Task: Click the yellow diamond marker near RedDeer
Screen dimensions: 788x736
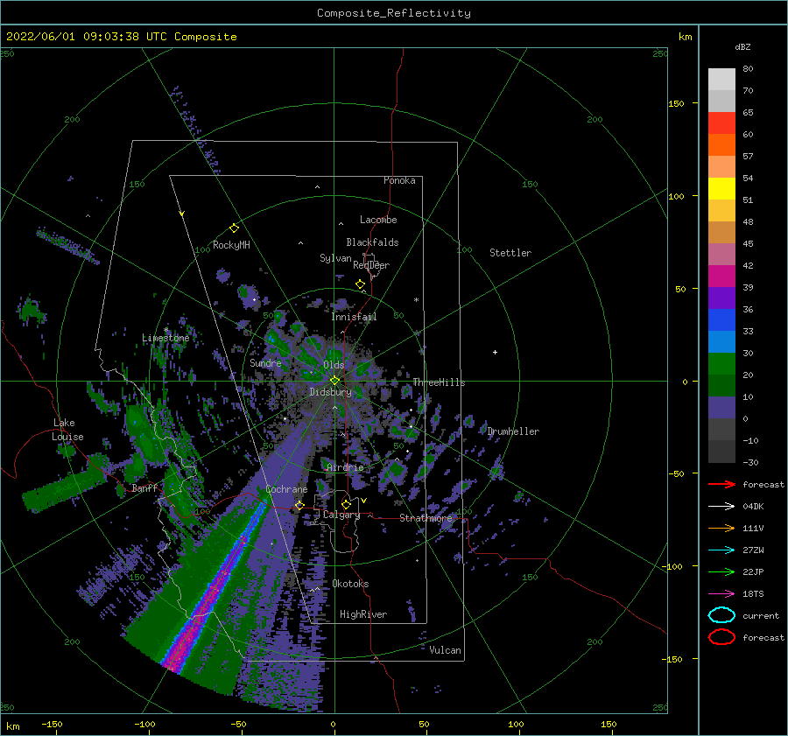Action: coord(360,284)
